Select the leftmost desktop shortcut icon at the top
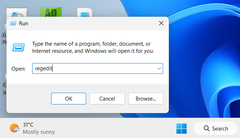Viewport: 240px width, 138px height. coord(17,12)
